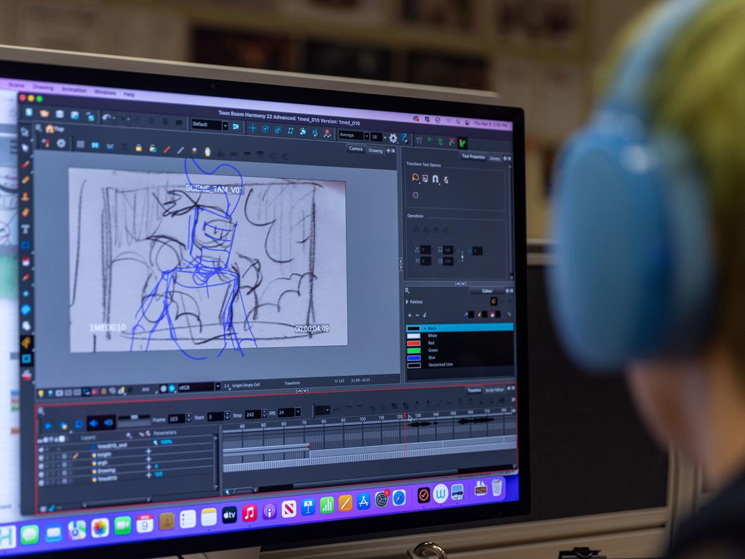Select the Blue colour swatch
The height and width of the screenshot is (559, 745).
tap(414, 358)
